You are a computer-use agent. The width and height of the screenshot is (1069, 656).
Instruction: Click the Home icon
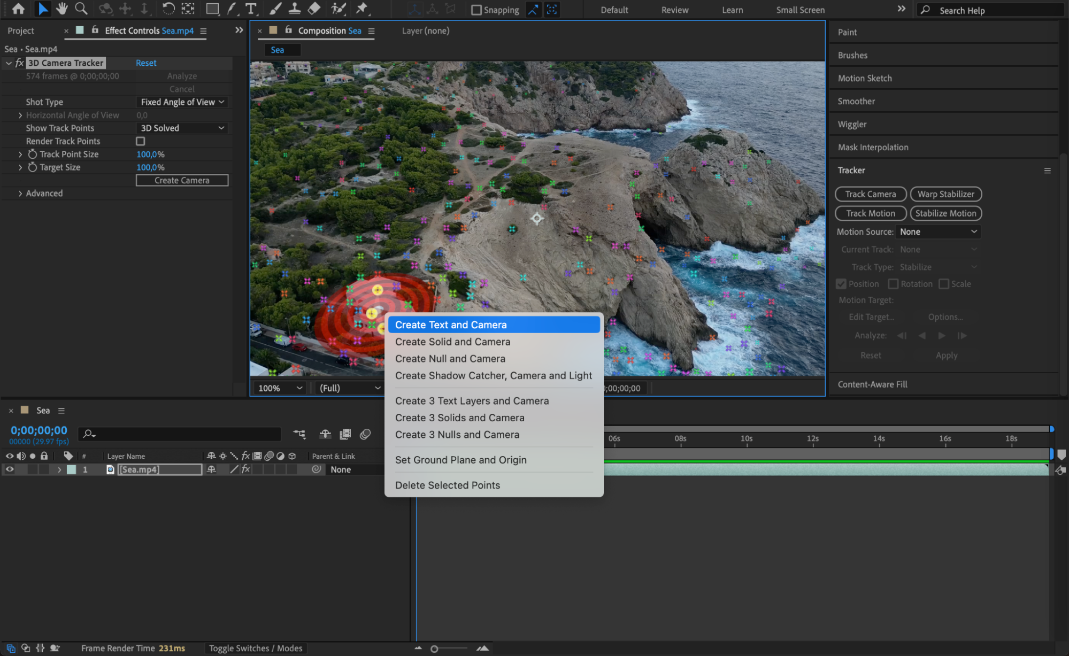(18, 9)
